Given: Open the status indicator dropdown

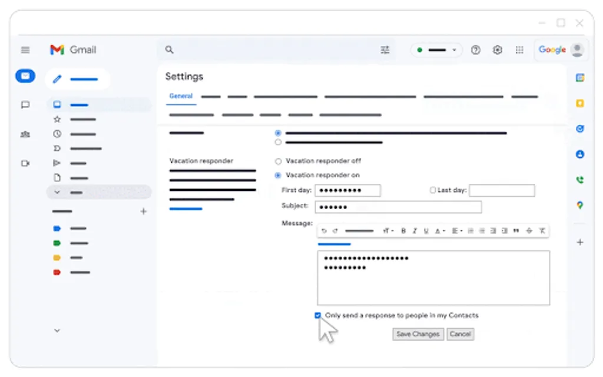Looking at the screenshot, I should pyautogui.click(x=436, y=49).
